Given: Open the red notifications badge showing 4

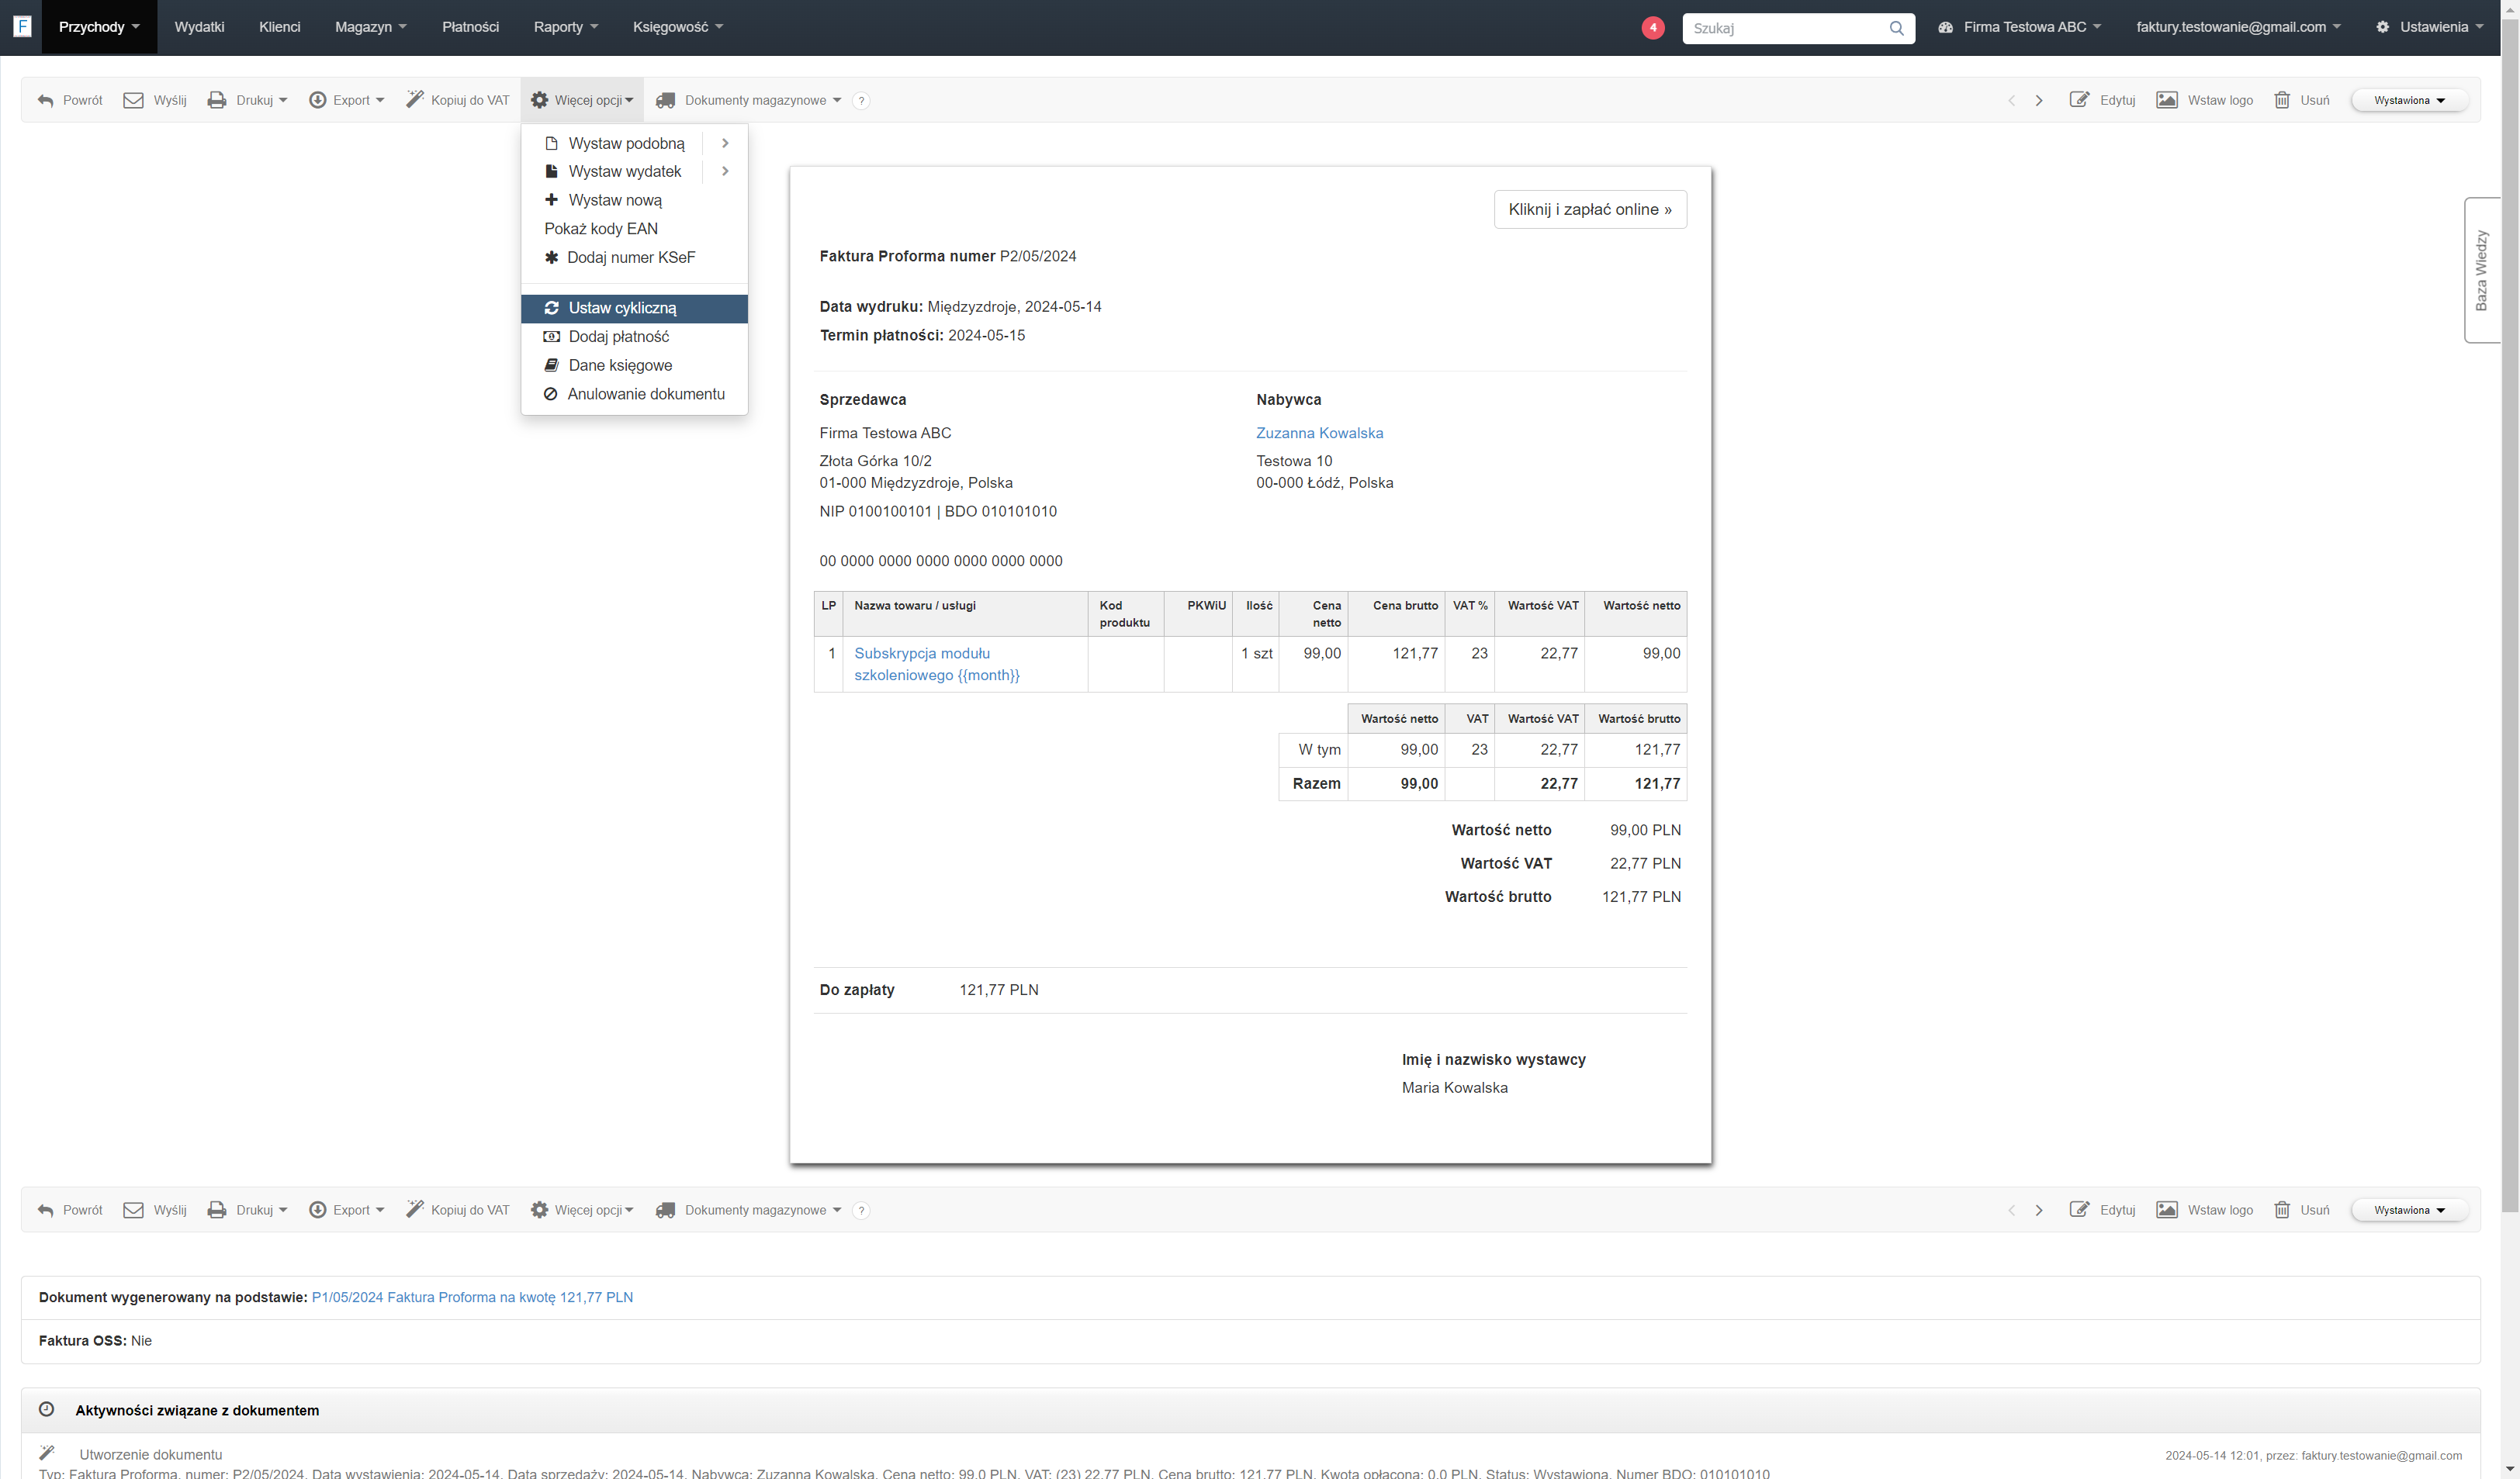Looking at the screenshot, I should (x=1653, y=28).
